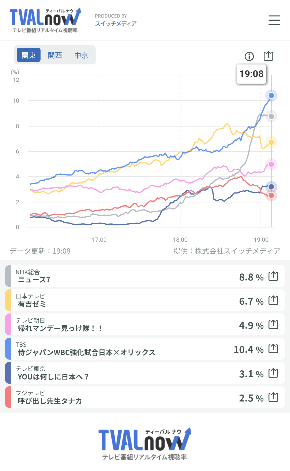290x471 pixels.
Task: Share the 日本テレビ 有吉ゼミ rating
Action: (x=273, y=300)
